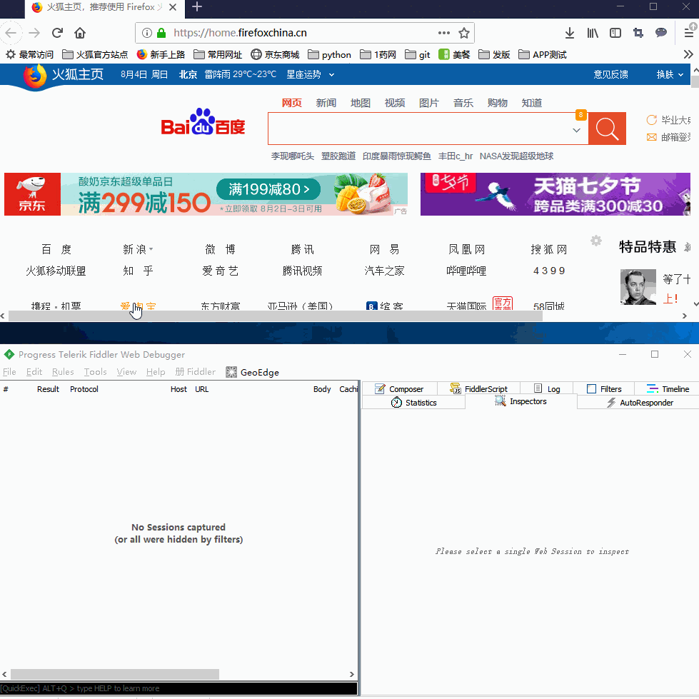Expand the 新浪 link dropdown arrow
699x699 pixels.
pyautogui.click(x=151, y=249)
